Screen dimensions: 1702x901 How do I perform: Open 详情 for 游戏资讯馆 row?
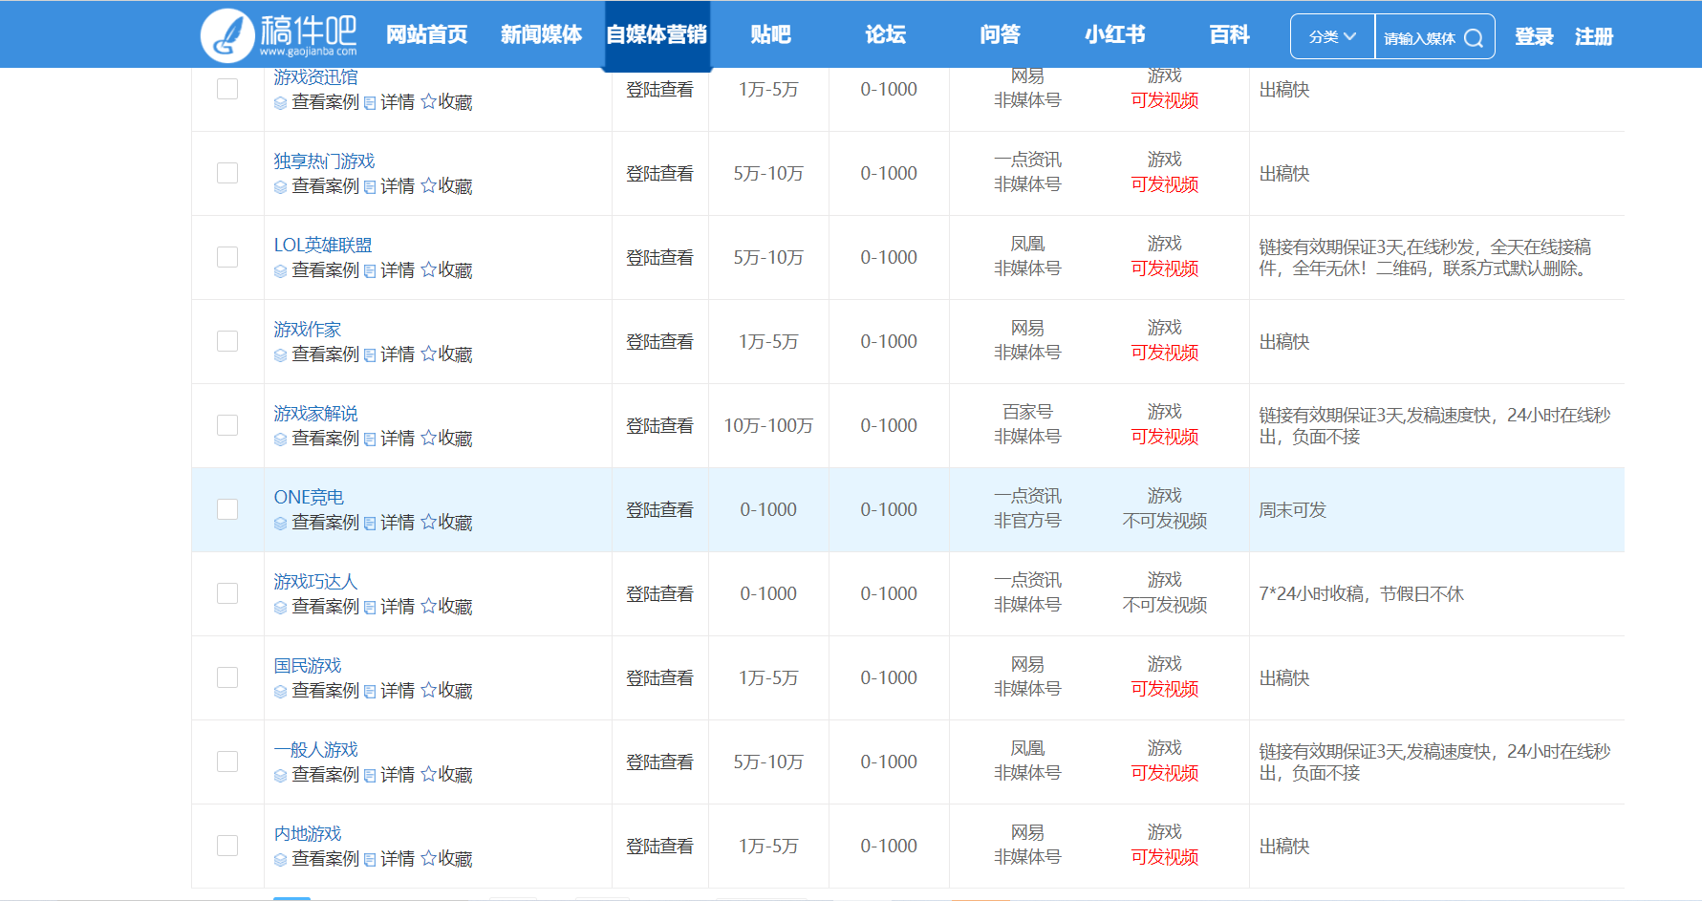pyautogui.click(x=389, y=102)
